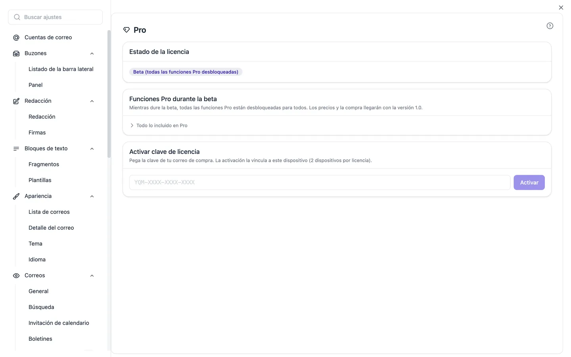Screen dimensions: 571x357
Task: Click the Correos eye icon
Action: [x=16, y=276]
